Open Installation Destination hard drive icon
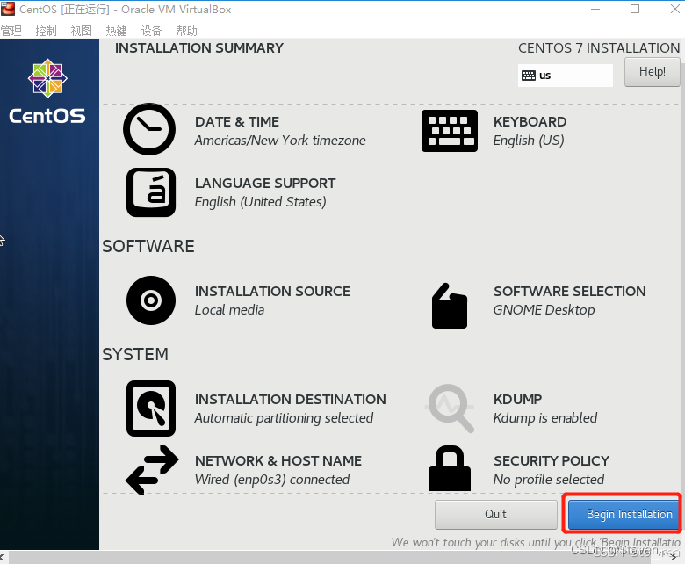Screen dimensions: 685x564 tap(151, 409)
